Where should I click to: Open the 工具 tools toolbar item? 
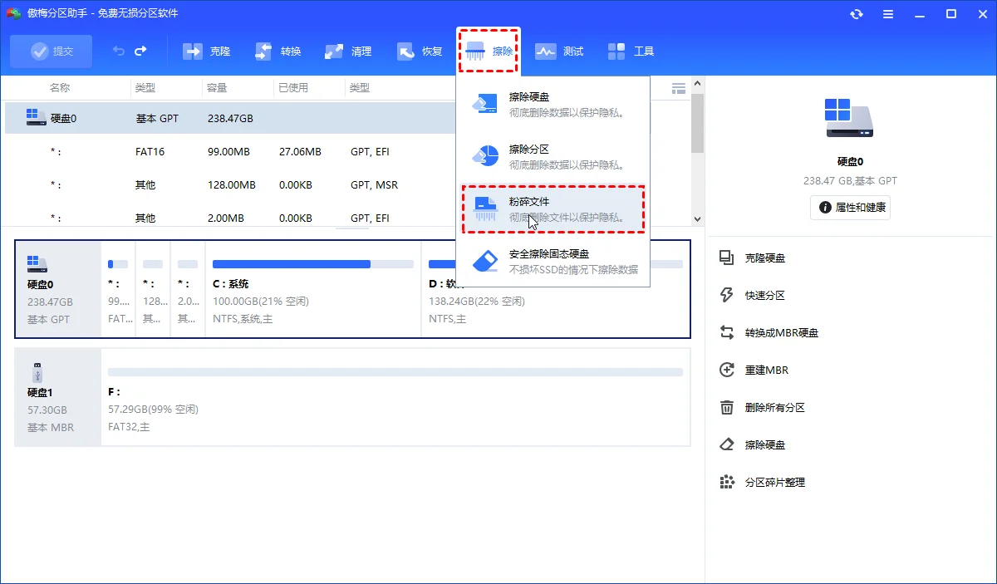pyautogui.click(x=631, y=52)
